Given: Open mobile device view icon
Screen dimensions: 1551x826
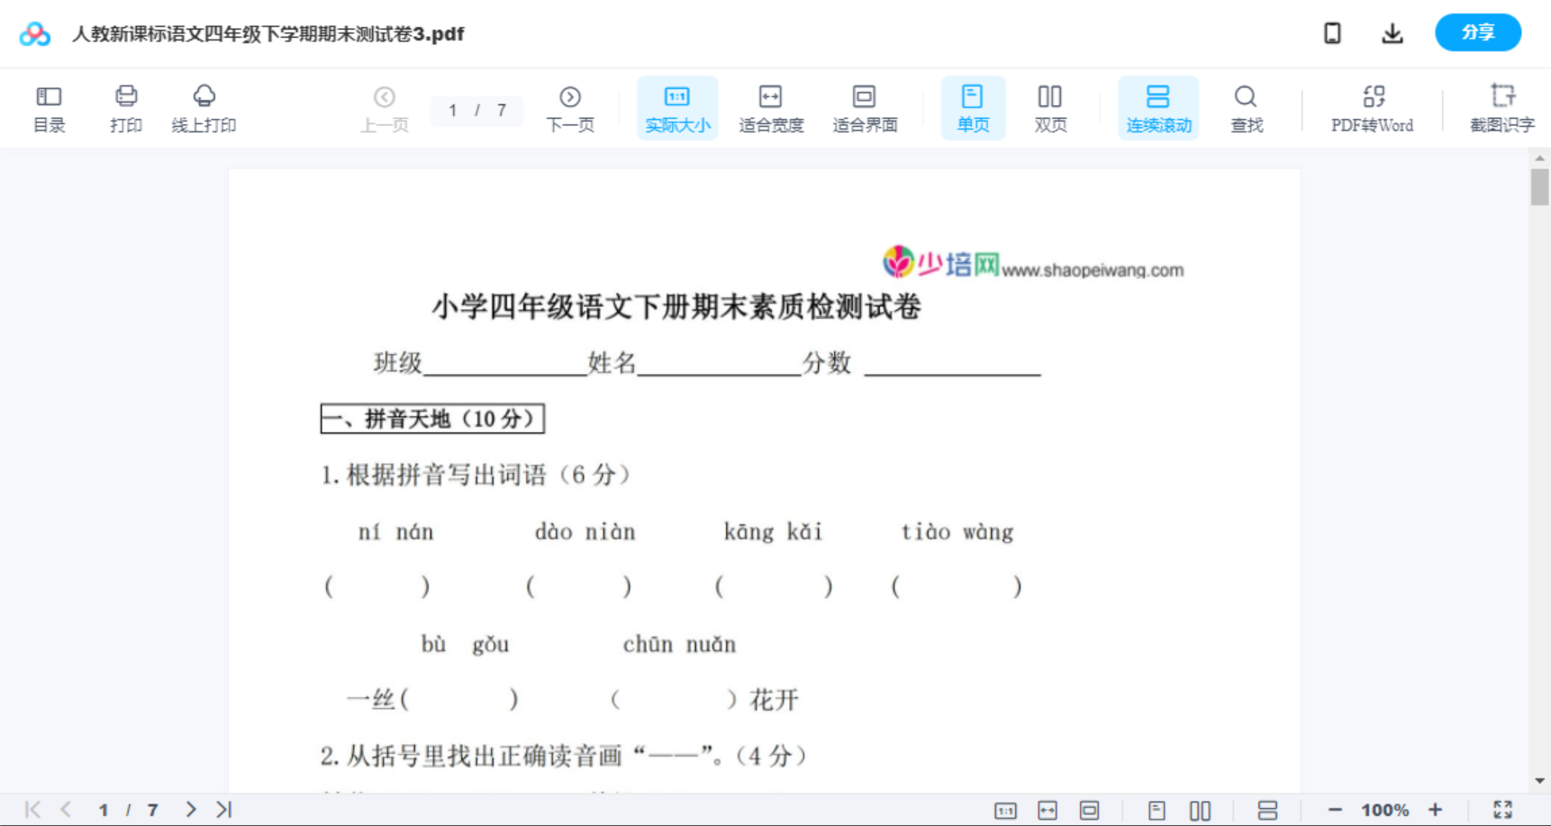Looking at the screenshot, I should coord(1332,32).
